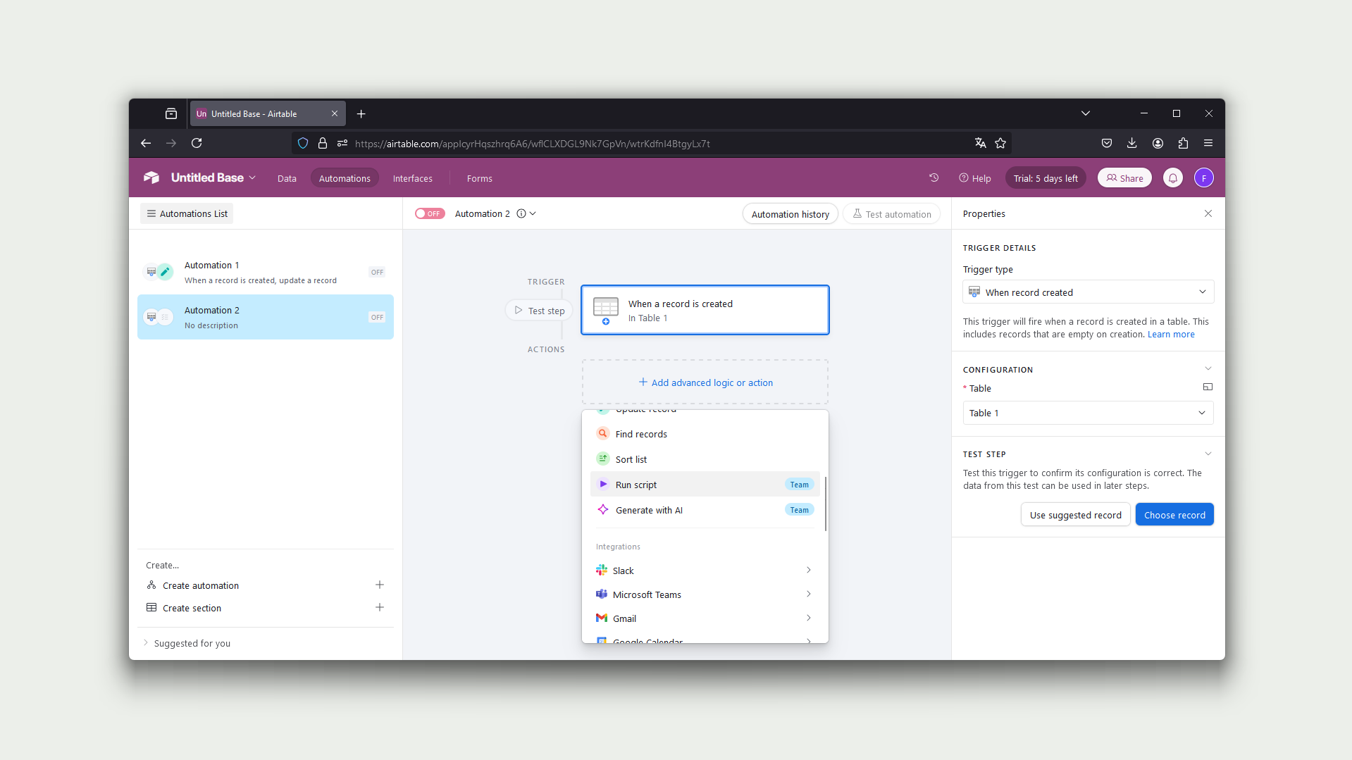
Task: Select Run script action
Action: click(705, 485)
